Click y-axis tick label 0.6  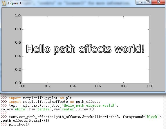[18, 43]
